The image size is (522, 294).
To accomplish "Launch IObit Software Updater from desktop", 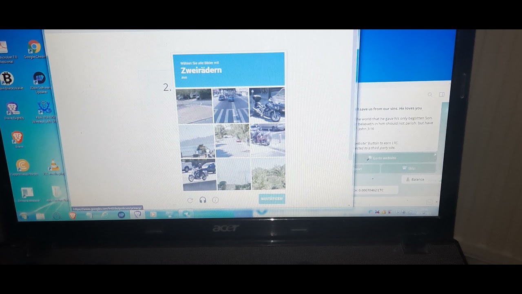I will pos(40,82).
